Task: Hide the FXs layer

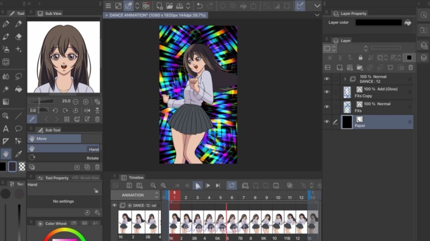Action: (x=327, y=107)
